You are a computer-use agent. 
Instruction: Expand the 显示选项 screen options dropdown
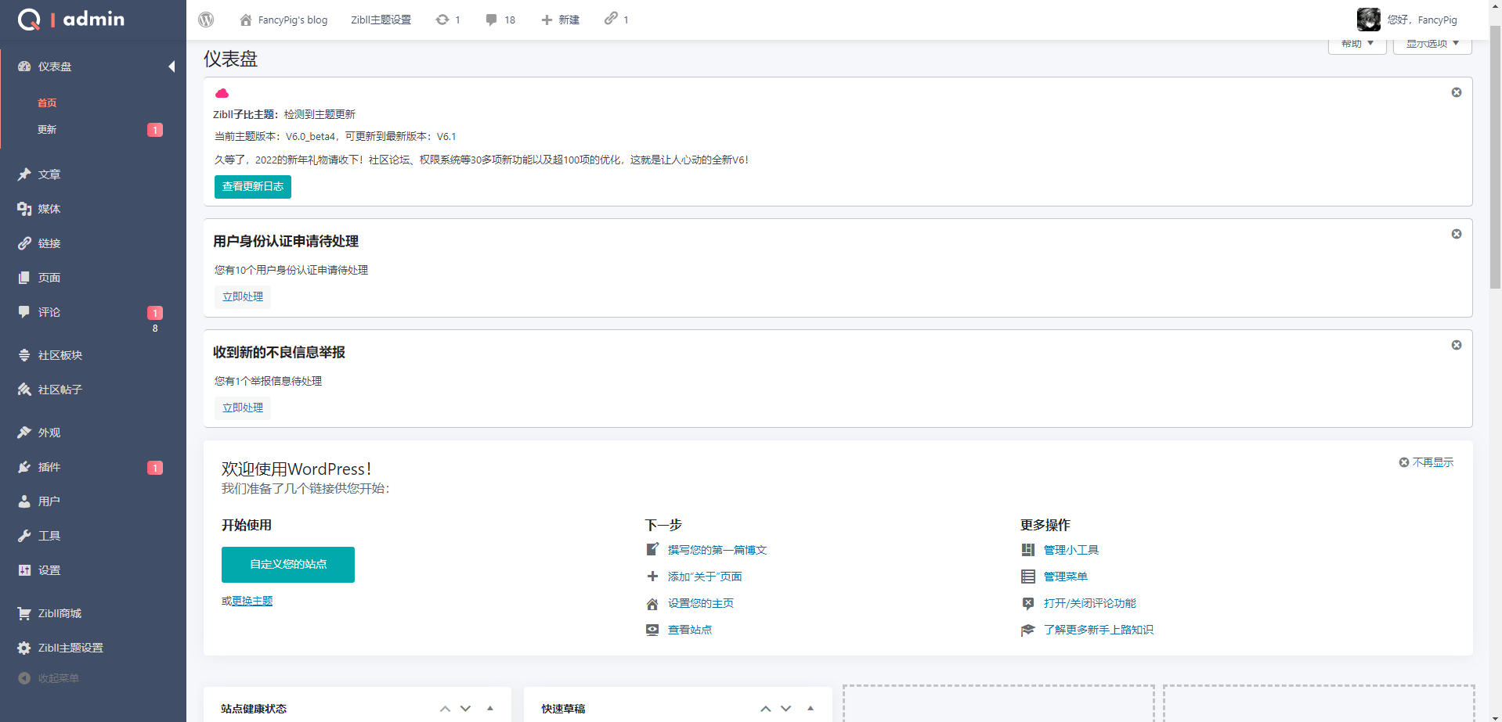point(1432,45)
